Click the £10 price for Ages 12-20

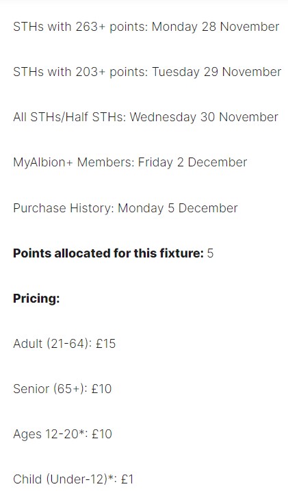coord(102,434)
